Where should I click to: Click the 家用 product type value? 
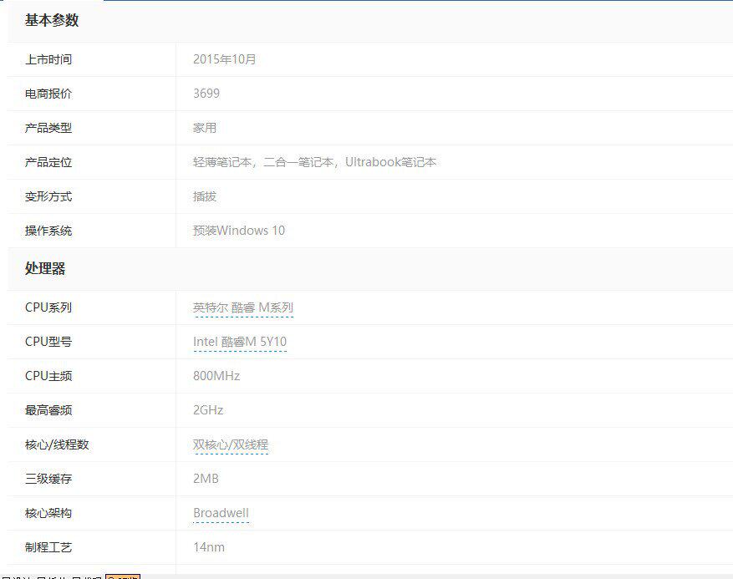[x=204, y=128]
